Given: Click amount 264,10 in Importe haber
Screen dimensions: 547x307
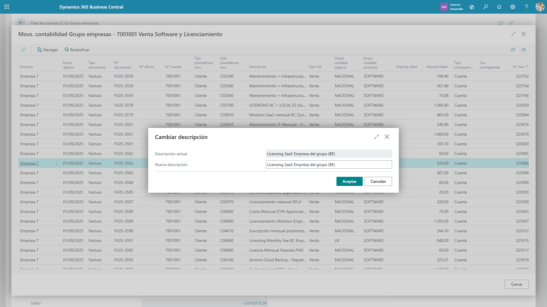Looking at the screenshot, I should 442,231.
